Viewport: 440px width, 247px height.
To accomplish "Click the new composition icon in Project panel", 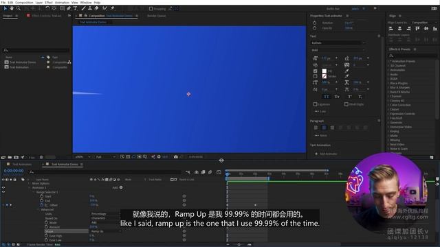I will click(16, 157).
